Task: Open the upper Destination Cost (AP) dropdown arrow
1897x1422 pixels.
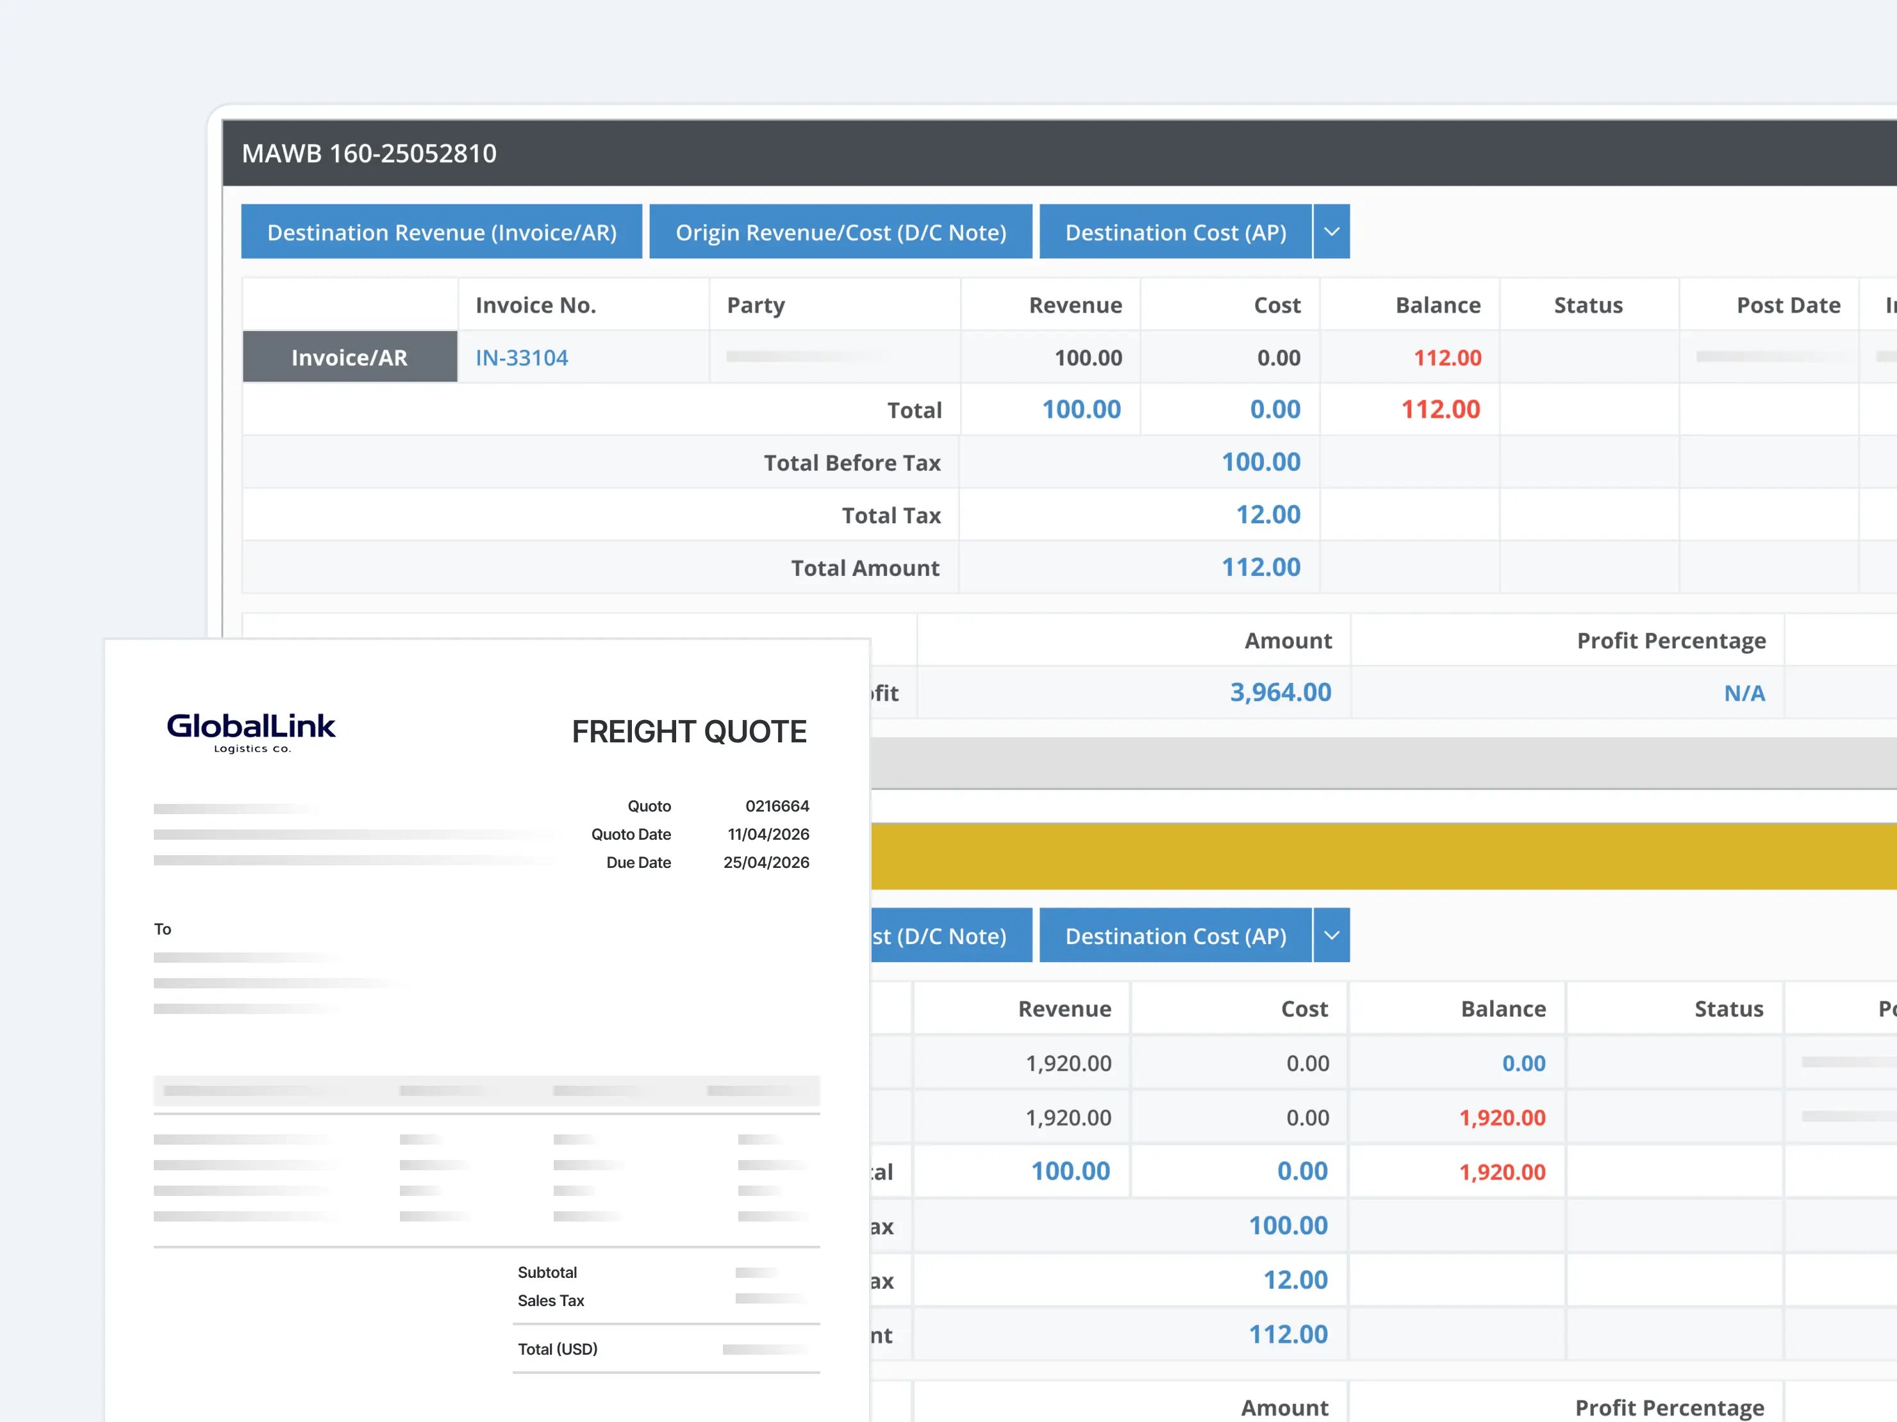Action: [1331, 231]
